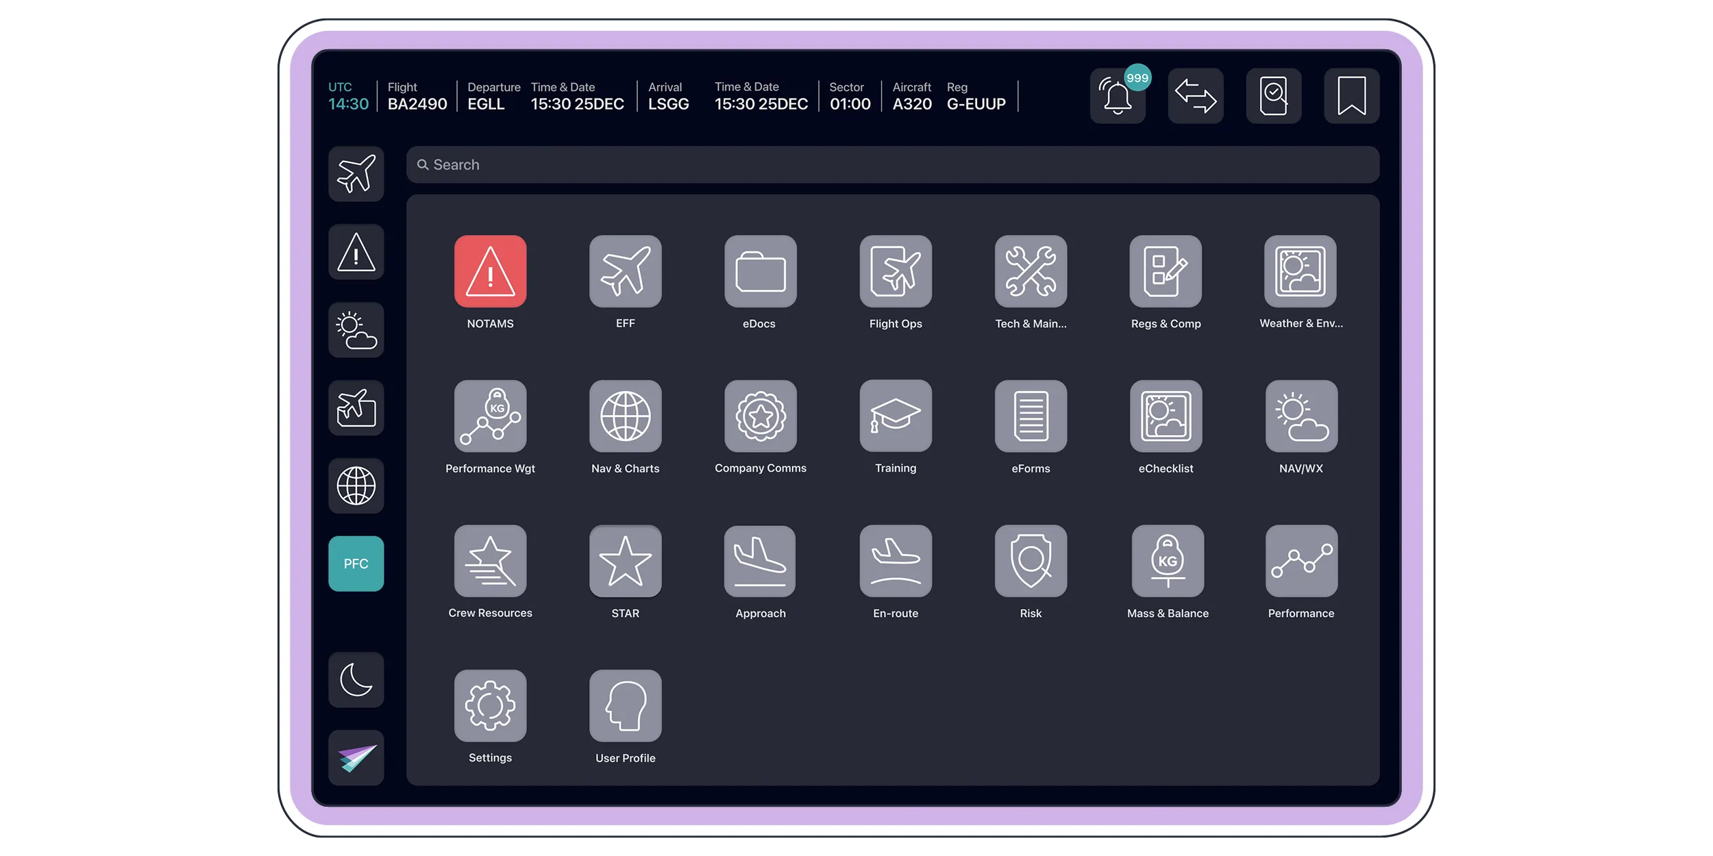Screen dimensions: 1713x856
Task: Open Regs & Comp app
Action: (1166, 271)
